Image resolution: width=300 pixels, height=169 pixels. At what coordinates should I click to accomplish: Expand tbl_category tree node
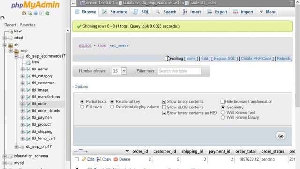point(22,76)
